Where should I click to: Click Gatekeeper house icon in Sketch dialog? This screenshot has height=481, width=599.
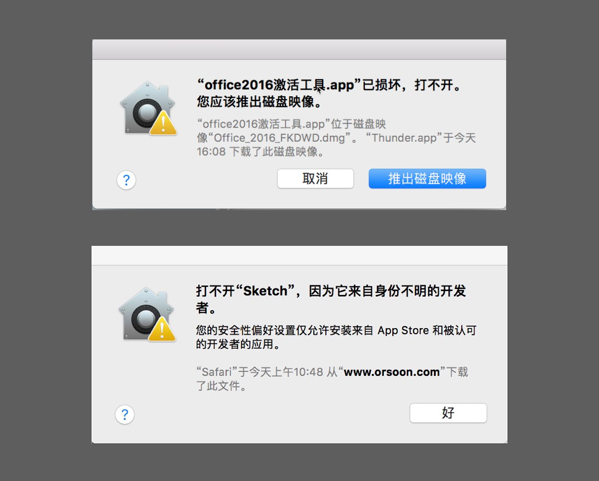tap(147, 314)
